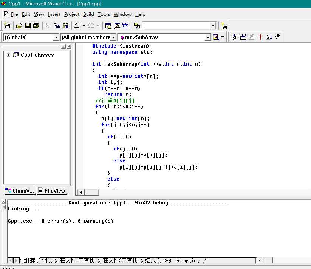The image size is (311, 269).
Task: Click the document icon beside File menu
Action: click(6, 14)
